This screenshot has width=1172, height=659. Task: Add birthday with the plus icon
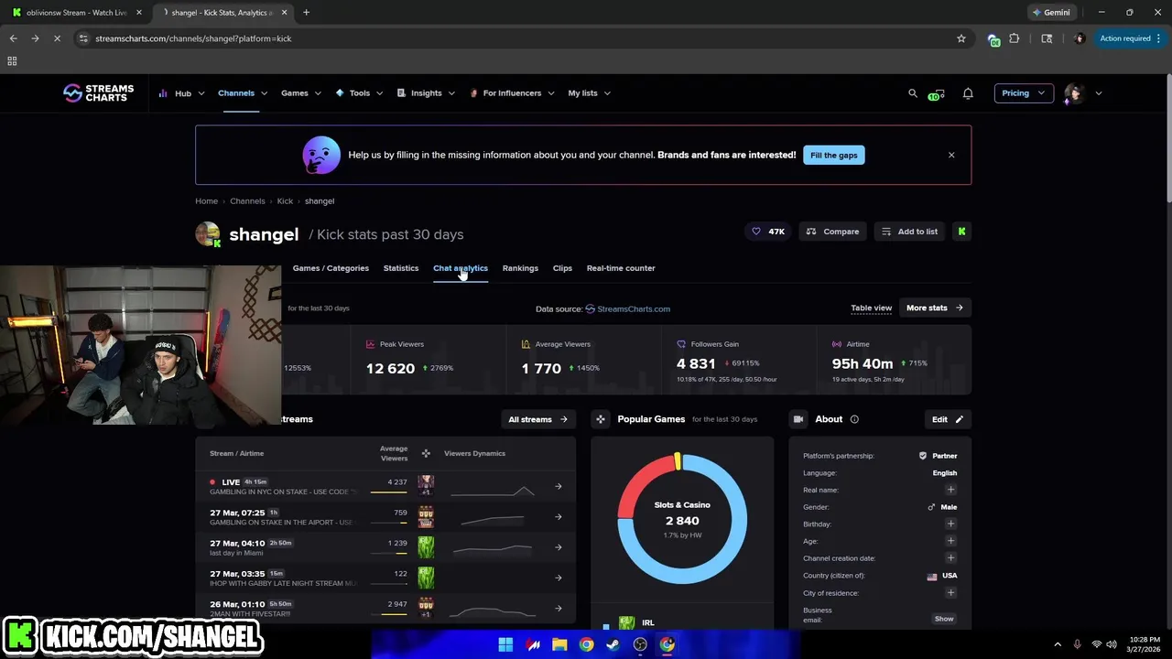pyautogui.click(x=950, y=524)
